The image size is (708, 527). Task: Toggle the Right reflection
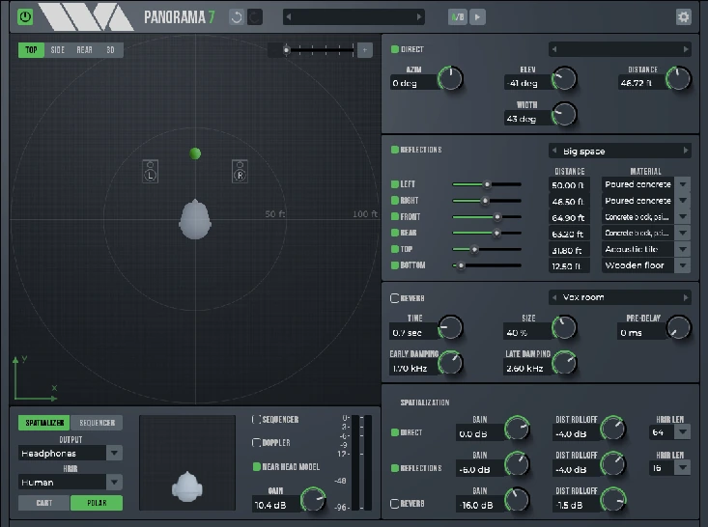point(395,201)
